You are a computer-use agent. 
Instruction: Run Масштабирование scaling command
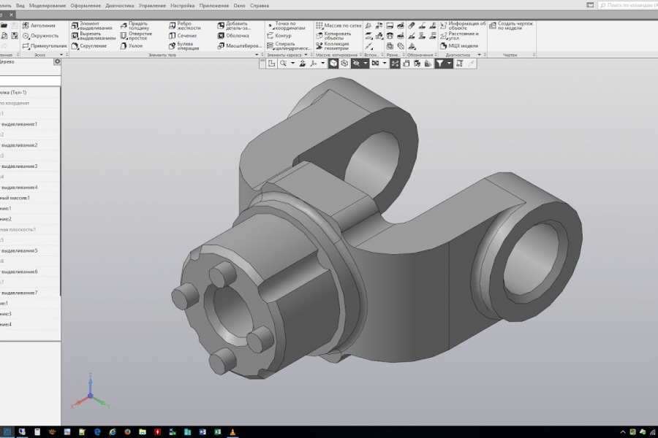240,46
